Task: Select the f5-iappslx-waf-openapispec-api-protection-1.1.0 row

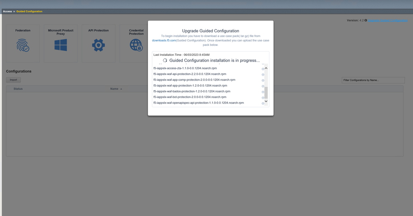Action: (198, 103)
